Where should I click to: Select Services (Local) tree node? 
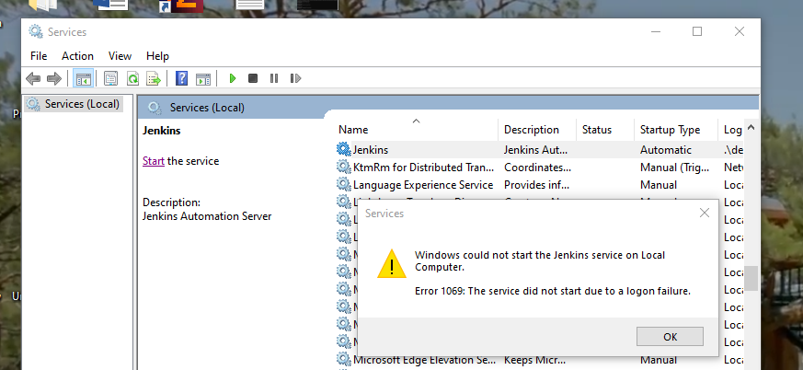coord(74,104)
